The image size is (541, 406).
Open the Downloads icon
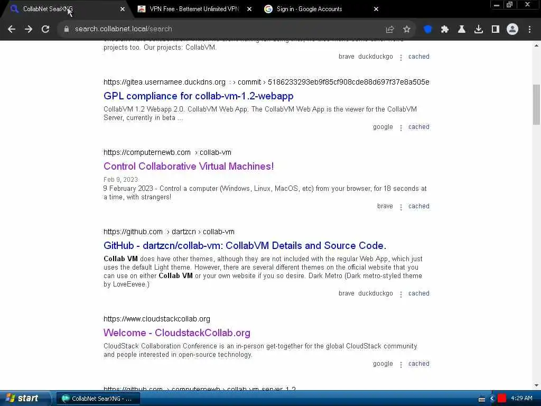(x=479, y=30)
